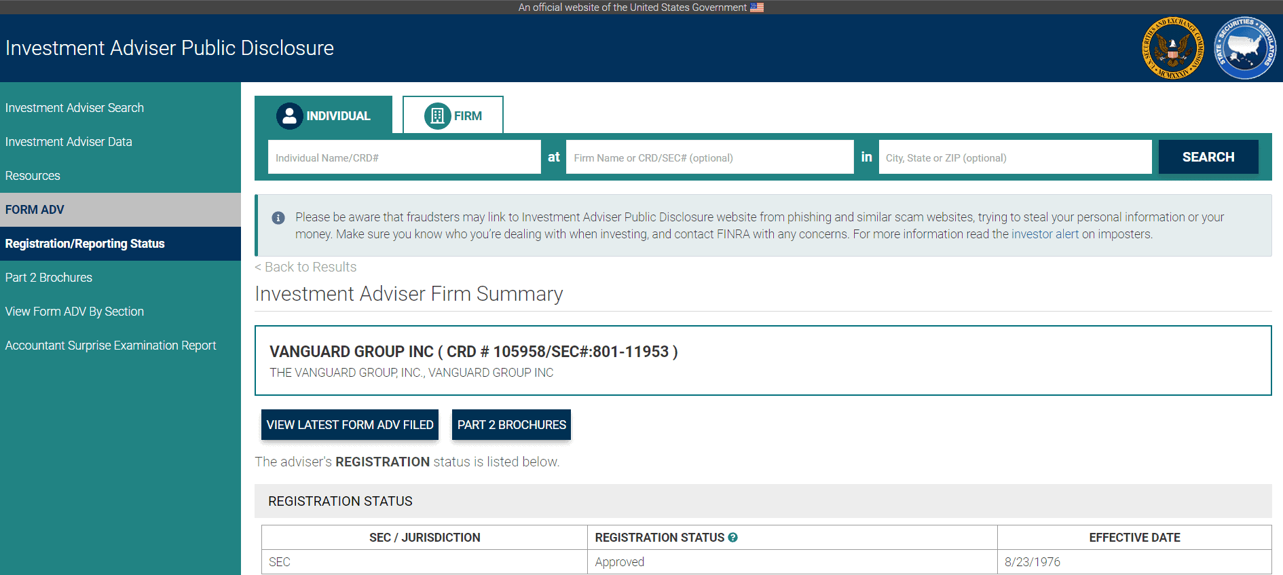The image size is (1283, 575).
Task: Click the REGISTRATION STATUS section heading
Action: pyautogui.click(x=340, y=502)
